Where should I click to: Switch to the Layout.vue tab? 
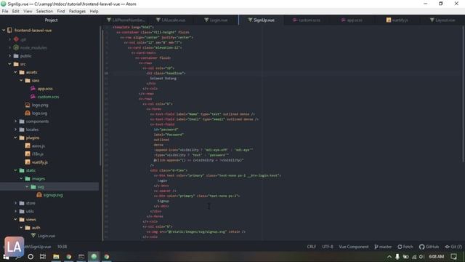pos(442,20)
